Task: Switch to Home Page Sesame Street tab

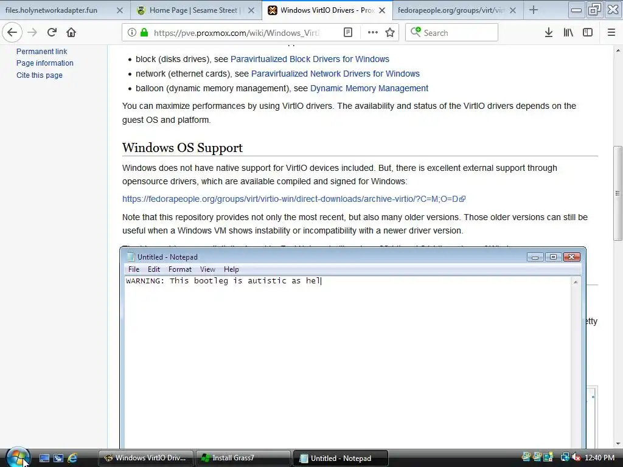Action: pyautogui.click(x=190, y=10)
